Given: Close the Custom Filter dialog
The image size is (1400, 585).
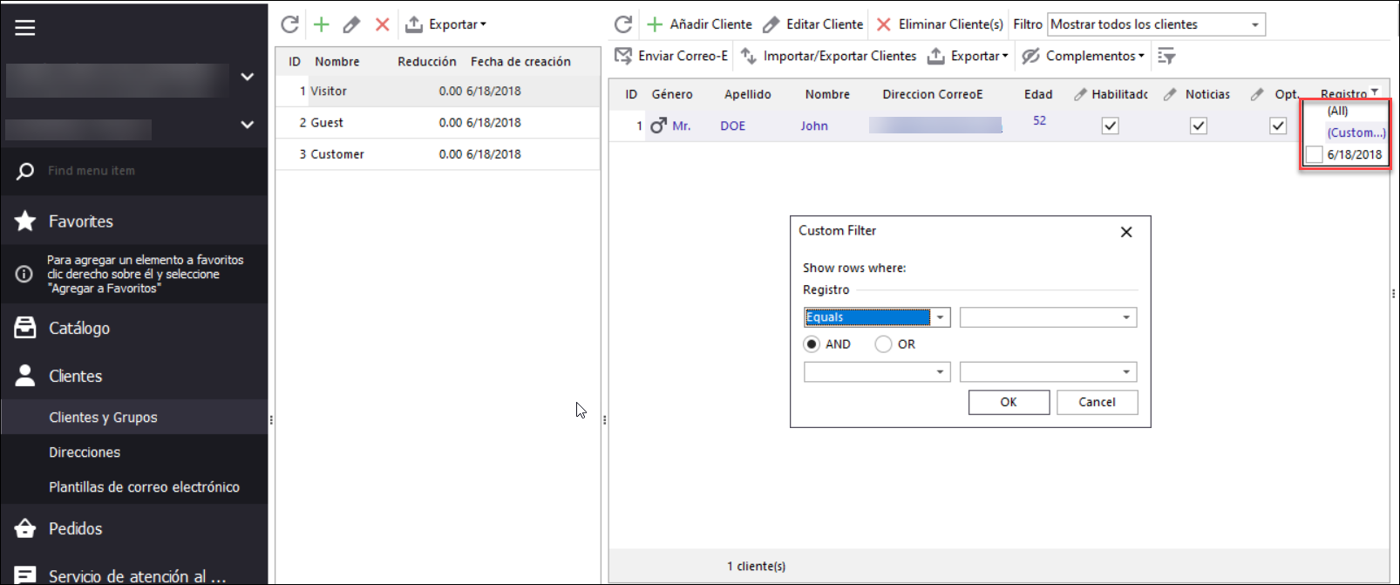Looking at the screenshot, I should (1126, 232).
